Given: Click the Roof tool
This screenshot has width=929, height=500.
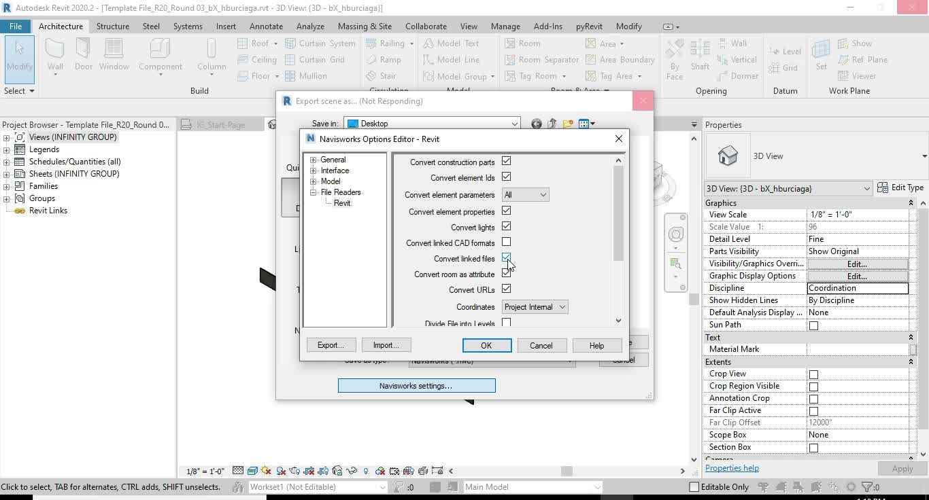Looking at the screenshot, I should coord(254,43).
